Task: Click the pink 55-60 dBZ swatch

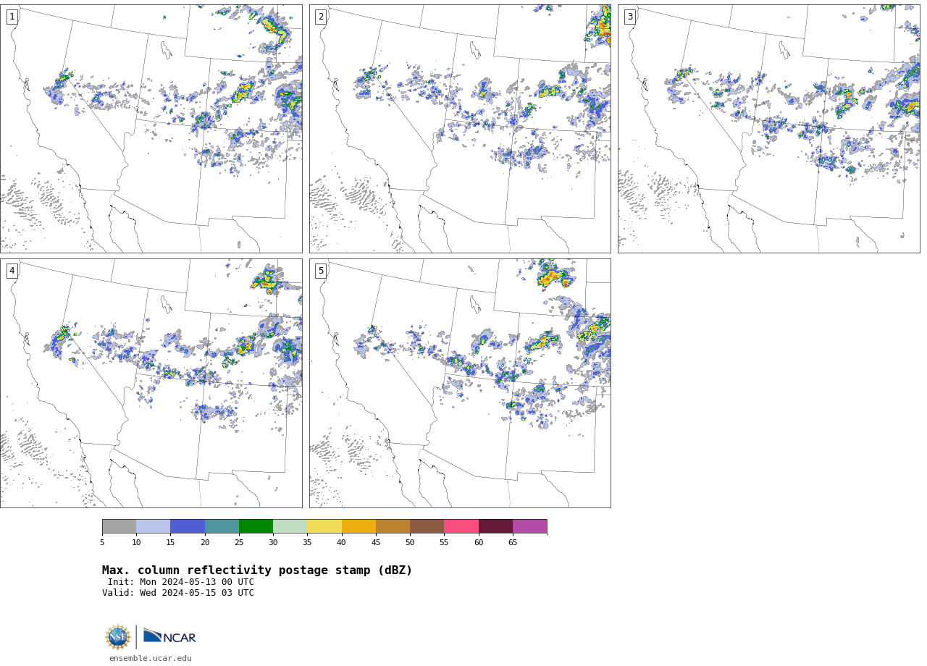Action: tap(461, 526)
